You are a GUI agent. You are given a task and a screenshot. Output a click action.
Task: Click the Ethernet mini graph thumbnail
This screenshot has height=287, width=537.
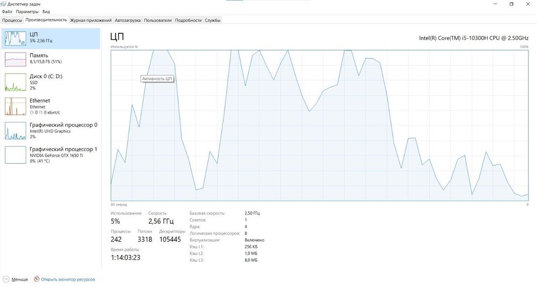pyautogui.click(x=16, y=106)
